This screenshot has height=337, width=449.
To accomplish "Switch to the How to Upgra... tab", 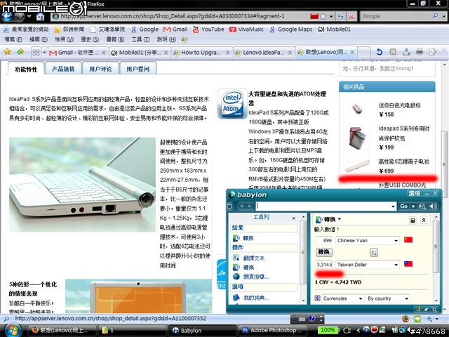I will point(202,53).
